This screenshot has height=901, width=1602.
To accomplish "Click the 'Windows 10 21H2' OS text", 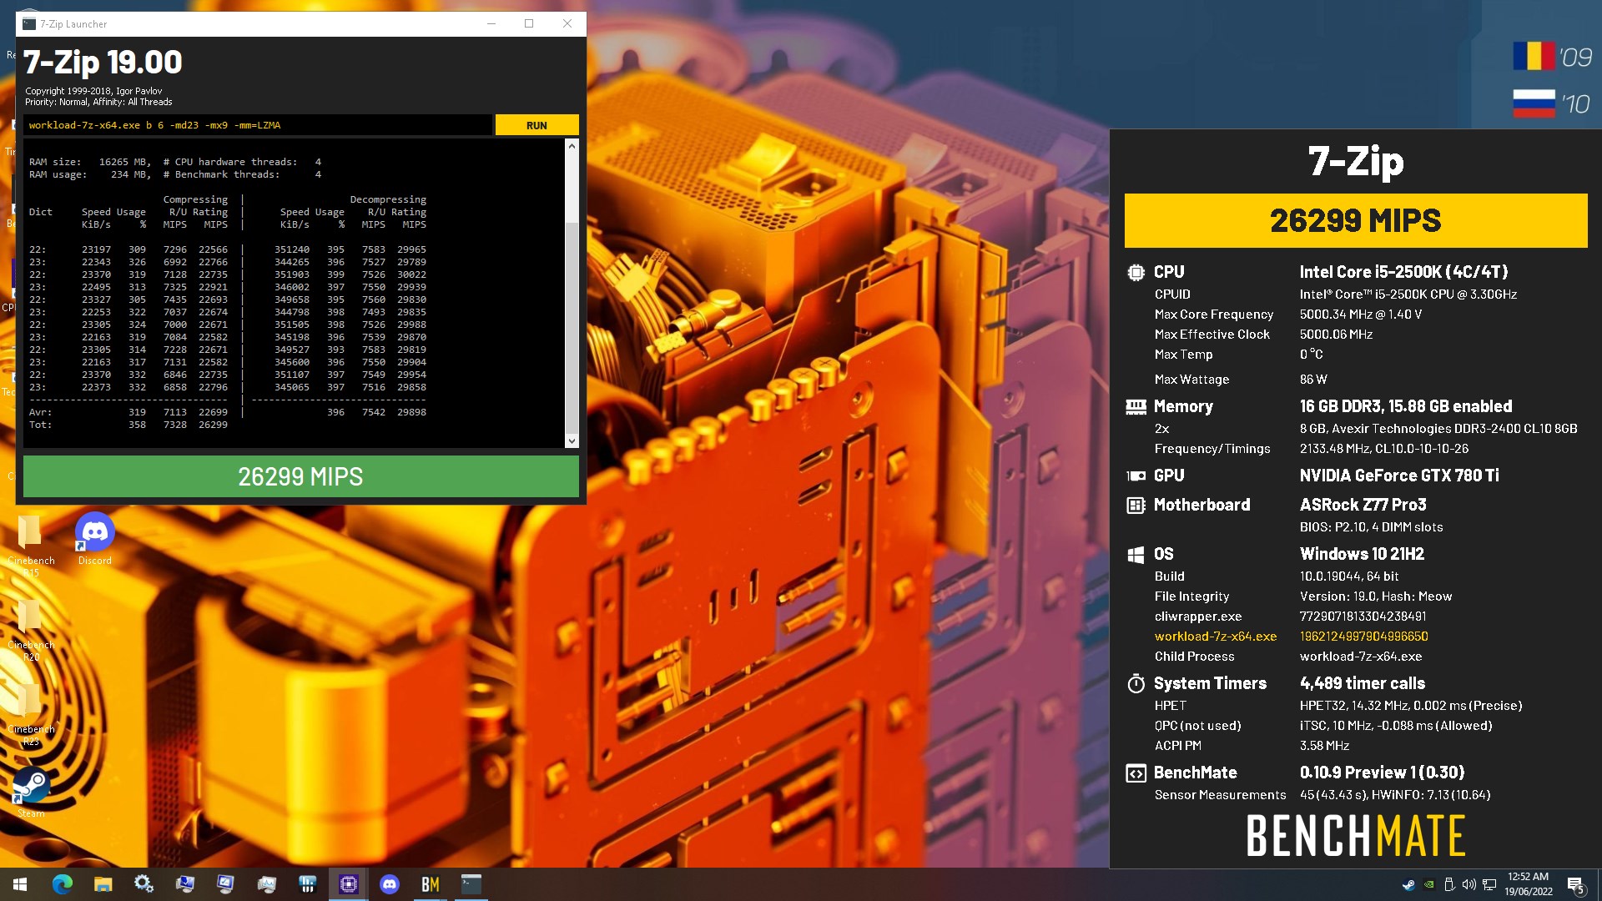I will click(x=1362, y=554).
